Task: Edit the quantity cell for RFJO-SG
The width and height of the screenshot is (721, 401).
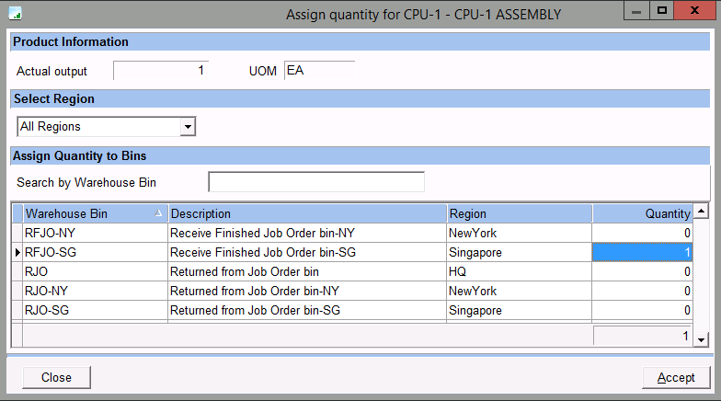Action: coord(641,253)
